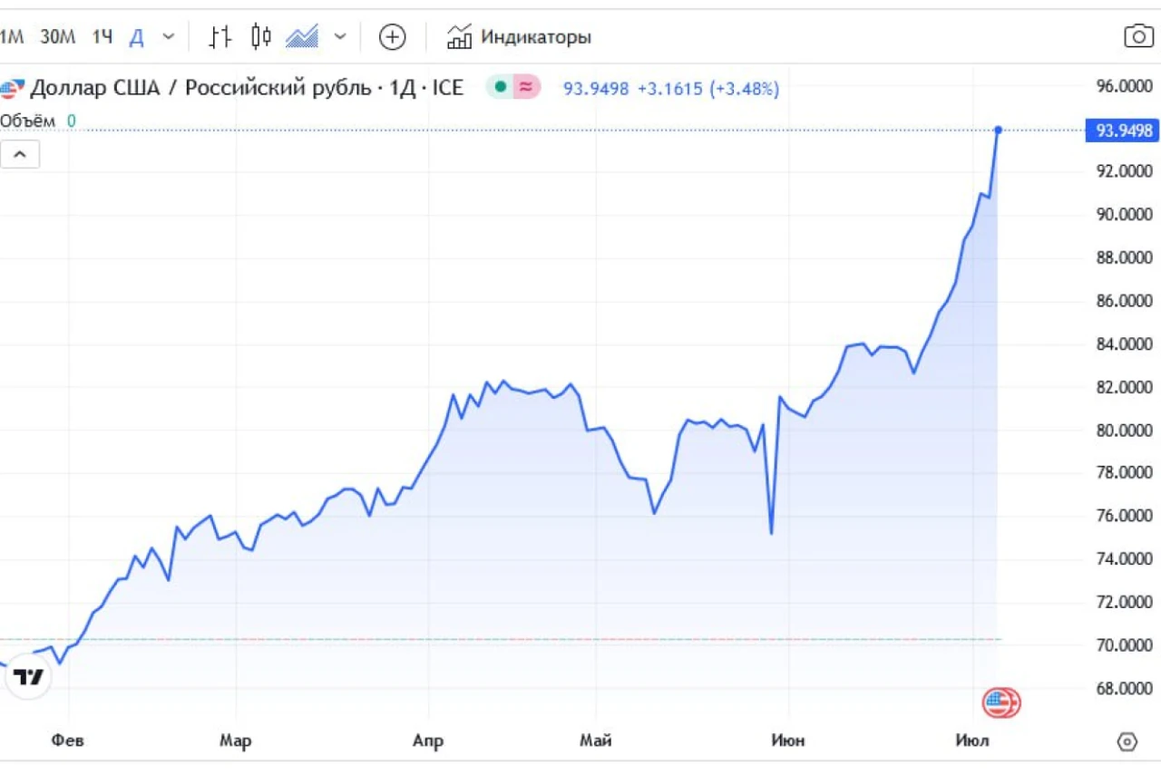This screenshot has width=1161, height=774.
Task: Expand the timeframe interval dropdown arrow
Action: pos(168,37)
